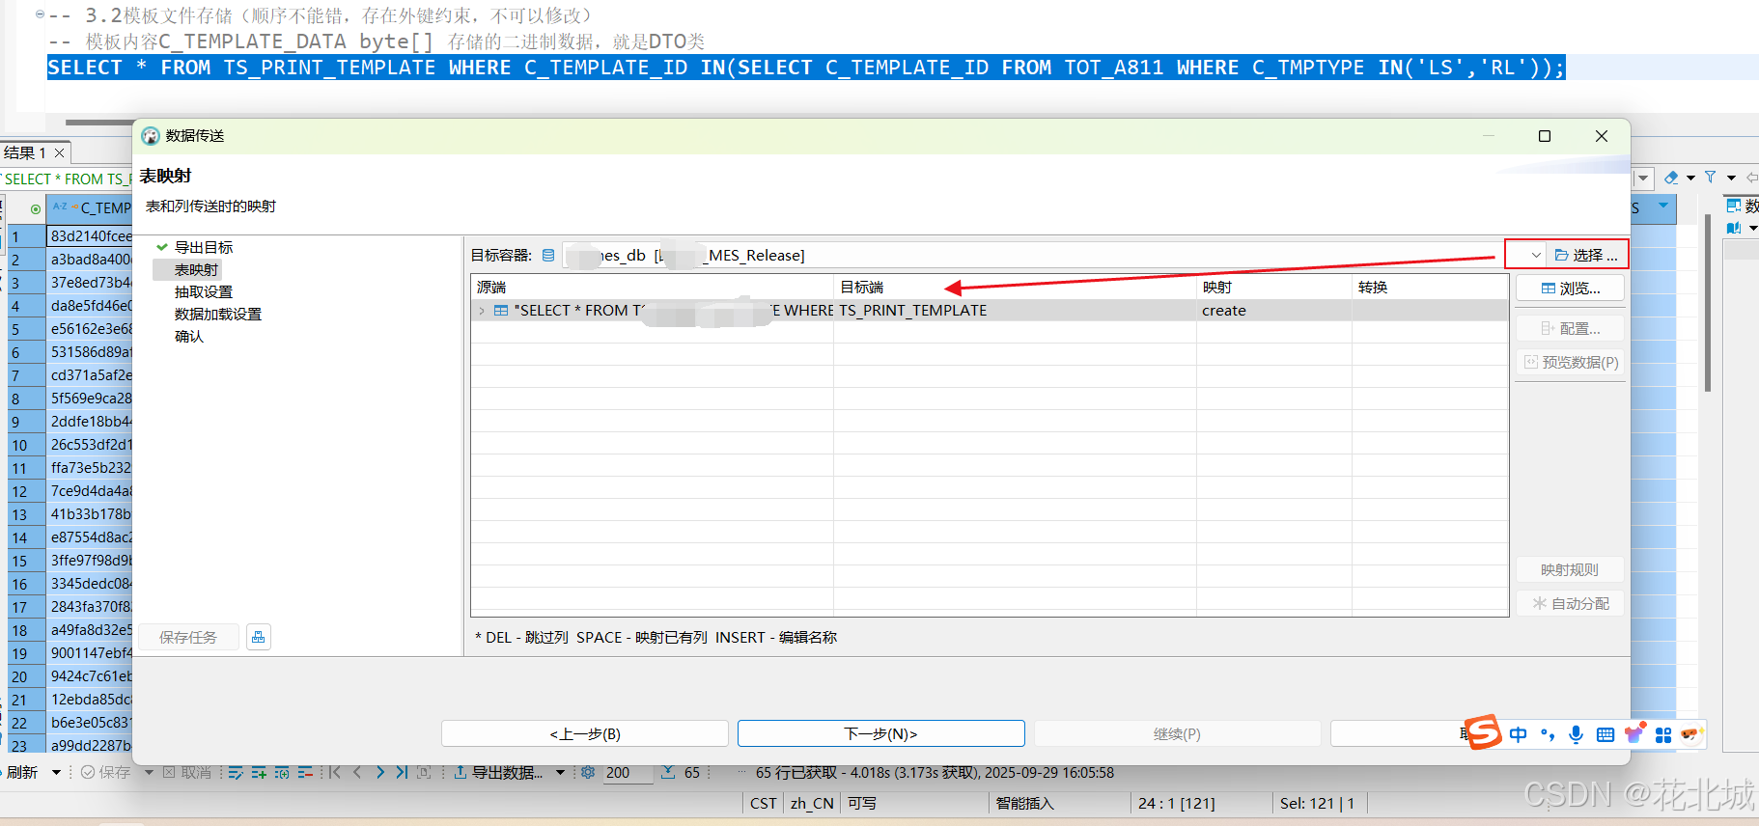The width and height of the screenshot is (1759, 826).
Task: Click TS_PRINT_TEMPLATE target cell
Action: pyautogui.click(x=1015, y=311)
